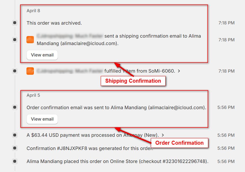Click timeline bullet for the $63.44 payment entry
Viewport: 245px width, 172px height.
point(15,135)
